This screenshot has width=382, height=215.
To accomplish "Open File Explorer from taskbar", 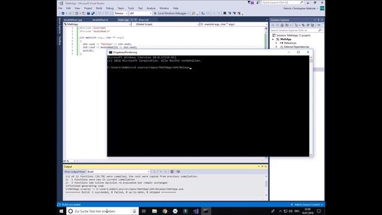I will 155,211.
